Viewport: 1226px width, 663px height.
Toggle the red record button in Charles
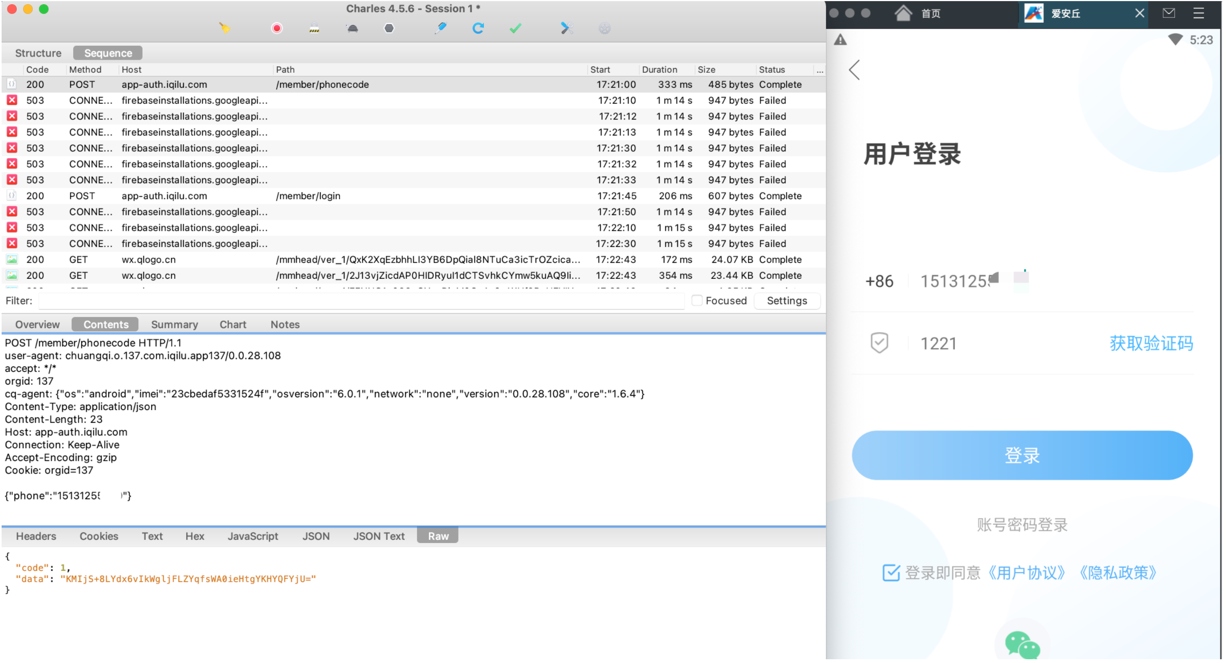277,28
